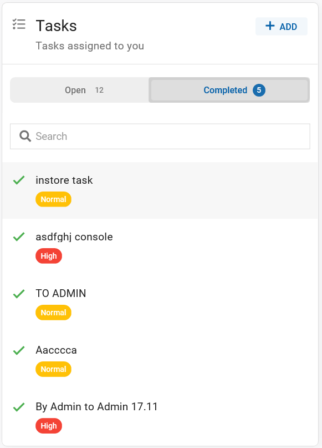The image size is (322, 448).
Task: Click the High badge under asdfghj console
Action: pyautogui.click(x=49, y=256)
